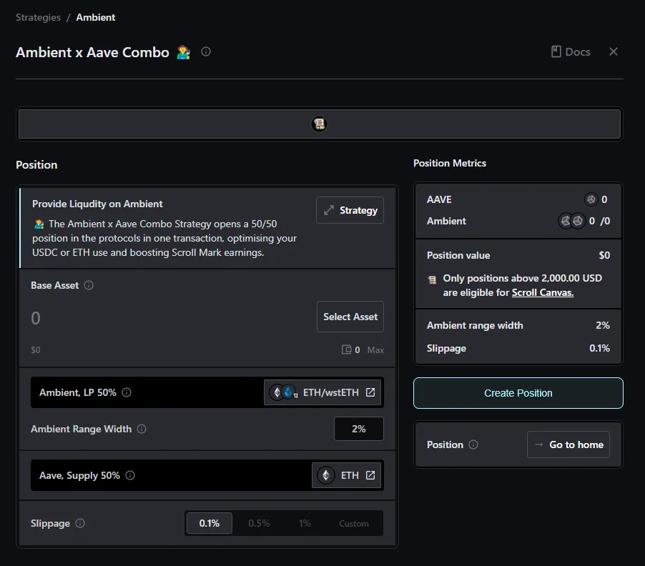The height and width of the screenshot is (566, 645).
Task: Click the info icon beside Ambient, LP 50%
Action: point(127,392)
